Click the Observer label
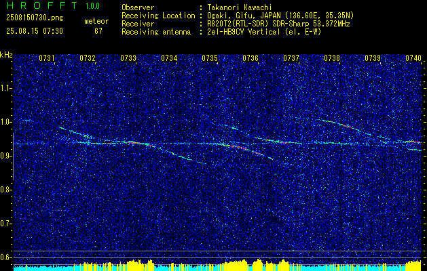The height and width of the screenshot is (271, 427). [x=138, y=7]
